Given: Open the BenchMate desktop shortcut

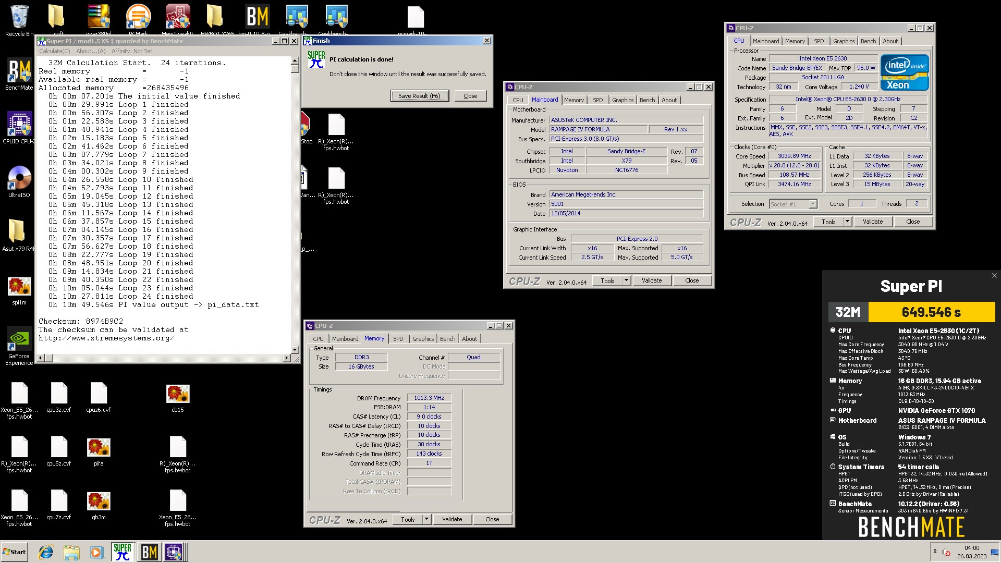Looking at the screenshot, I should tap(19, 74).
